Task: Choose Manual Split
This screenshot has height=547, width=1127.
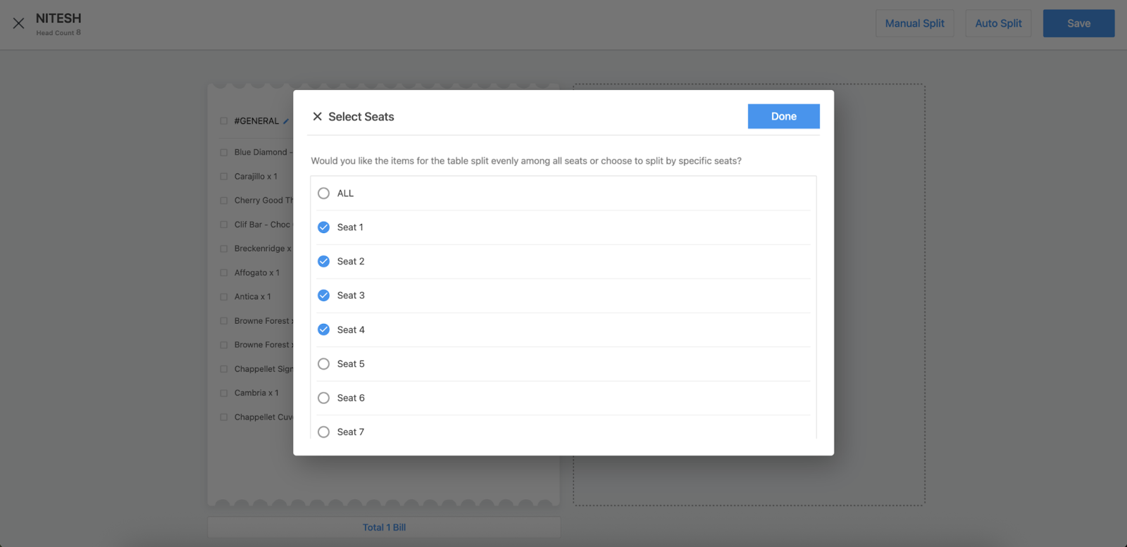Action: [914, 23]
